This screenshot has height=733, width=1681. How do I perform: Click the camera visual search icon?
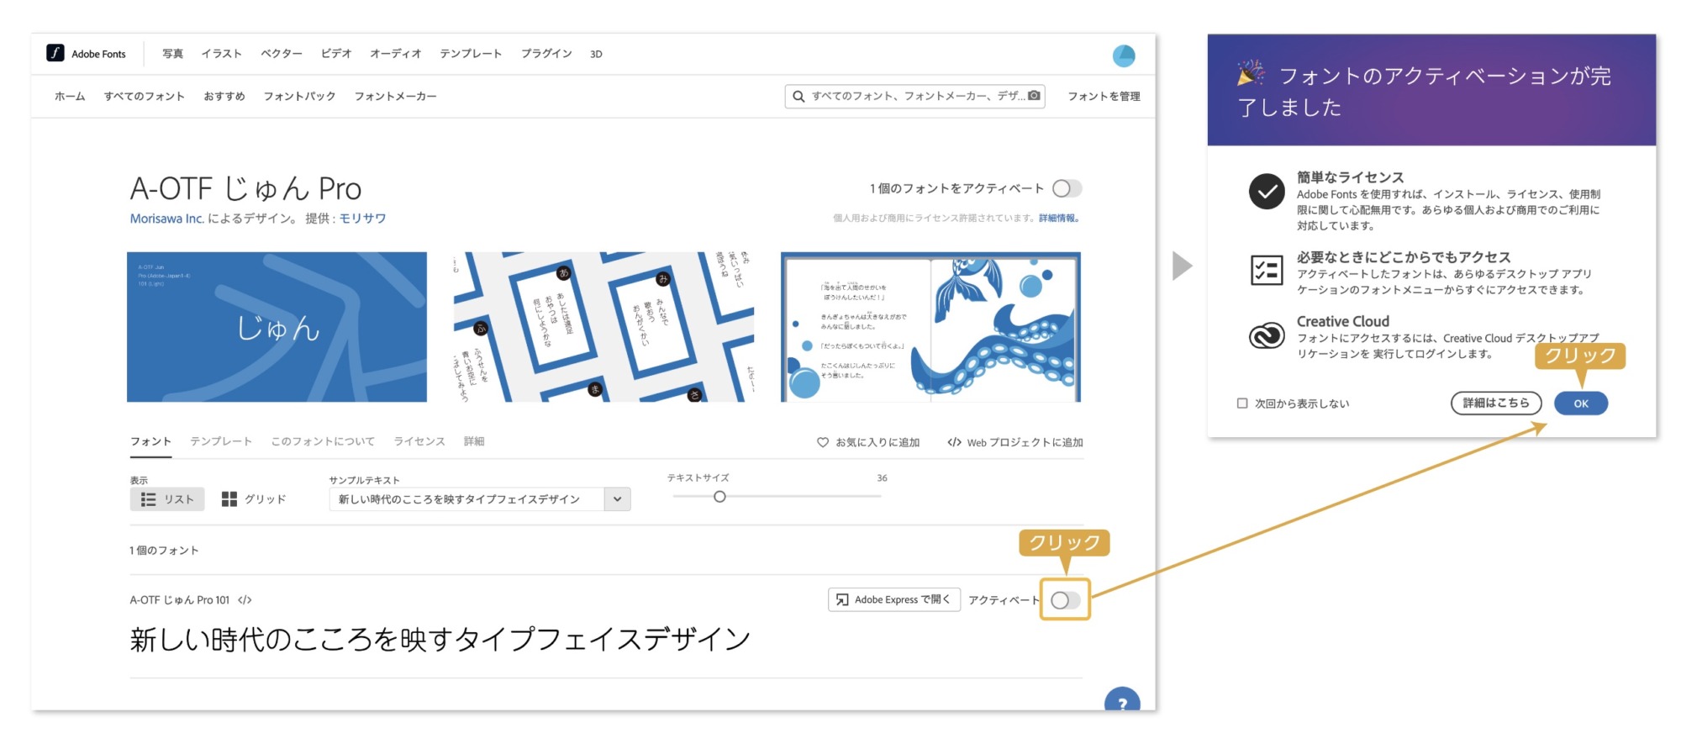click(1034, 96)
